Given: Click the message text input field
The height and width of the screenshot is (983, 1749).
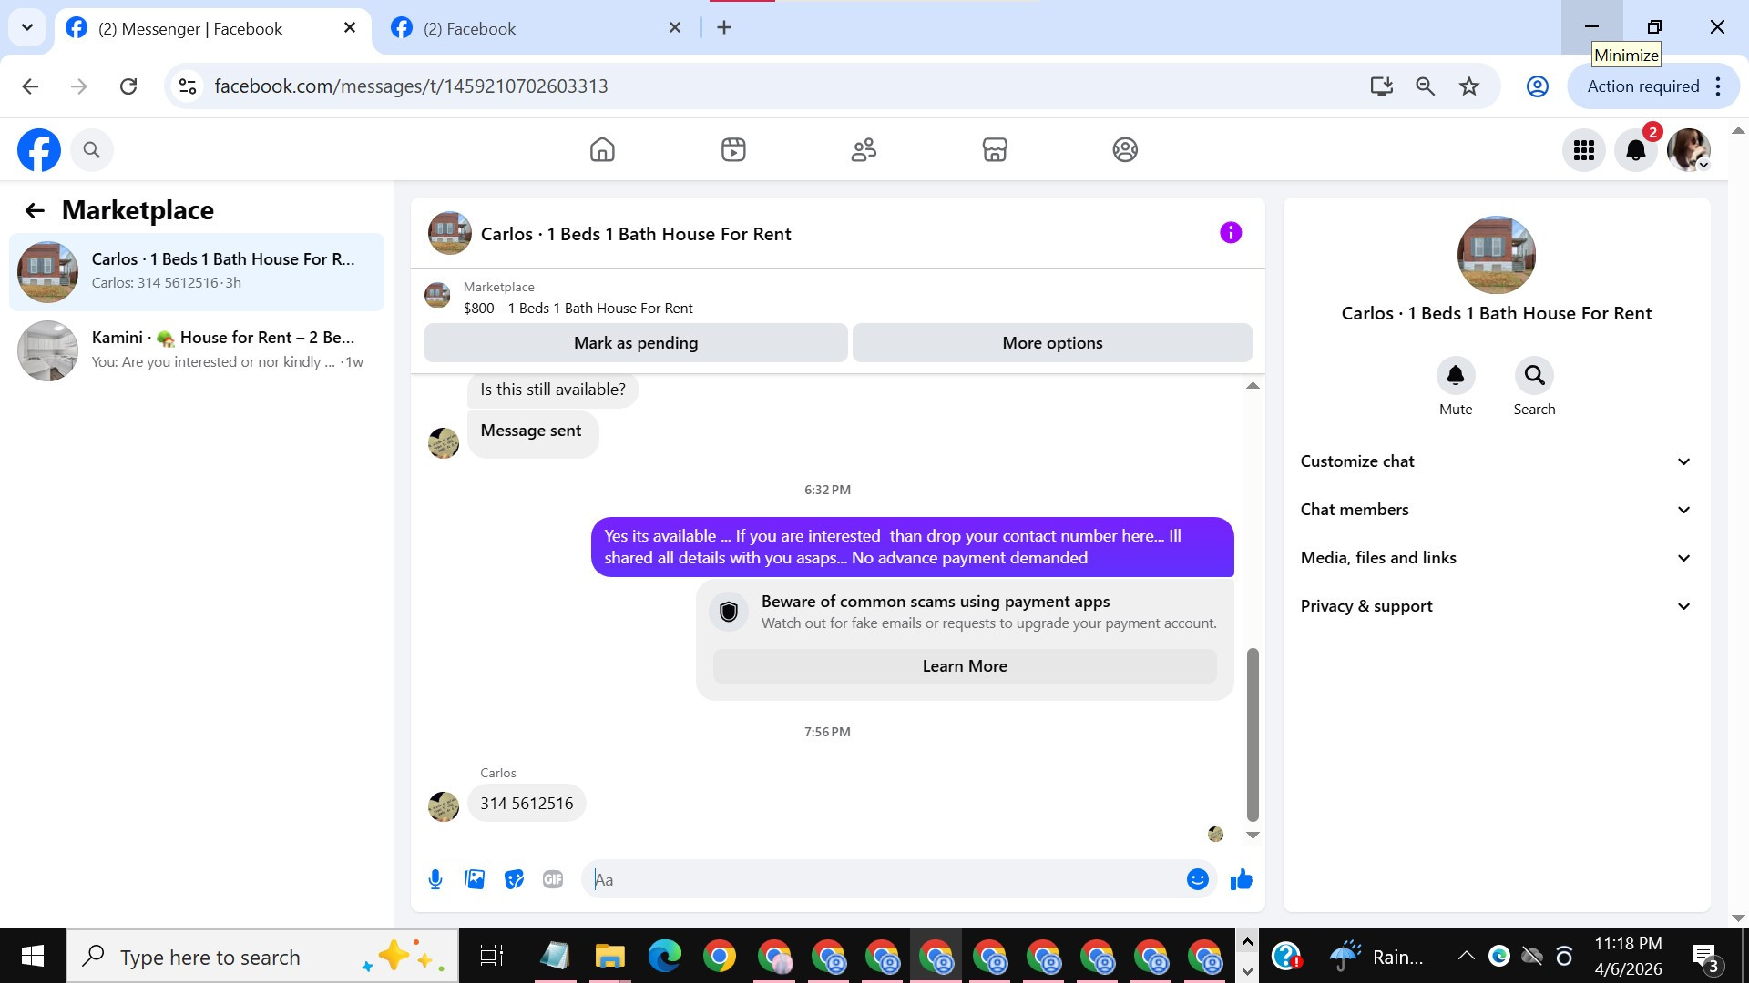Looking at the screenshot, I should click(885, 879).
